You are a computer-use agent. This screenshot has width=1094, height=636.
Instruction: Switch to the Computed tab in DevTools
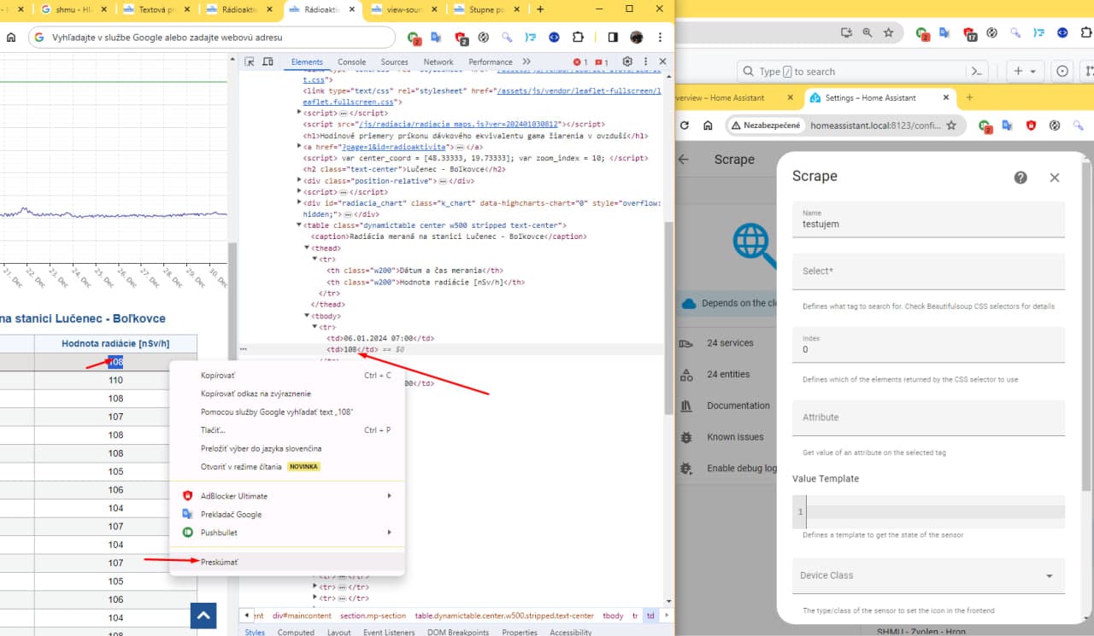[296, 632]
